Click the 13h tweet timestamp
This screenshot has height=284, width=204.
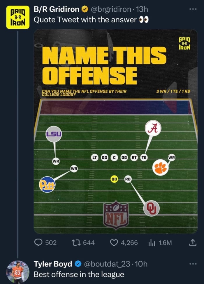click(x=143, y=10)
